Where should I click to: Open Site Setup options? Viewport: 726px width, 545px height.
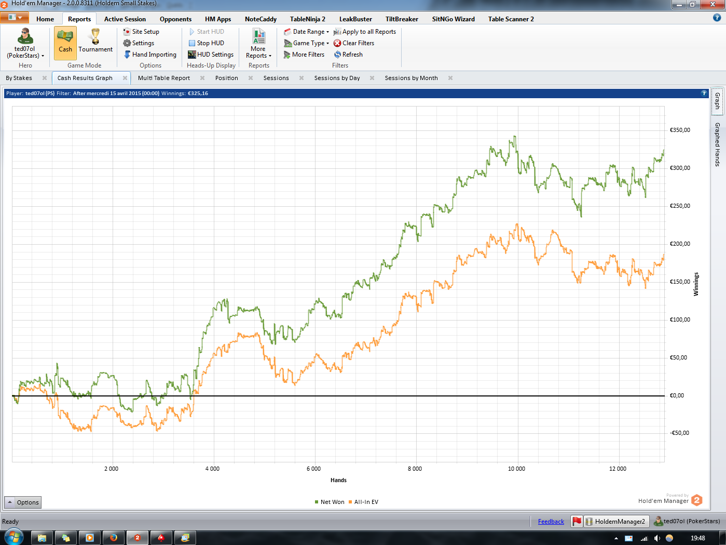tap(141, 32)
